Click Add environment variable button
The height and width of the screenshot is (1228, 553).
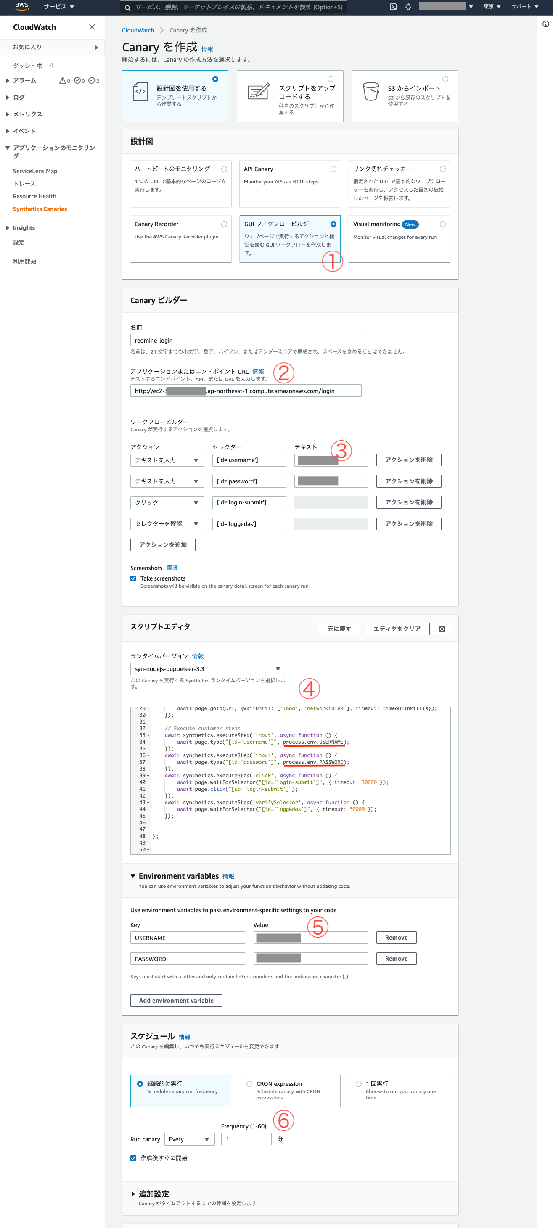[176, 1000]
